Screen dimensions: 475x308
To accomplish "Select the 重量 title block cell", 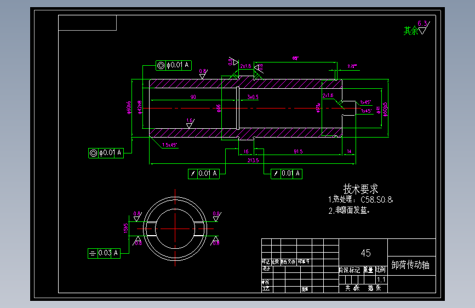I will click(368, 270).
